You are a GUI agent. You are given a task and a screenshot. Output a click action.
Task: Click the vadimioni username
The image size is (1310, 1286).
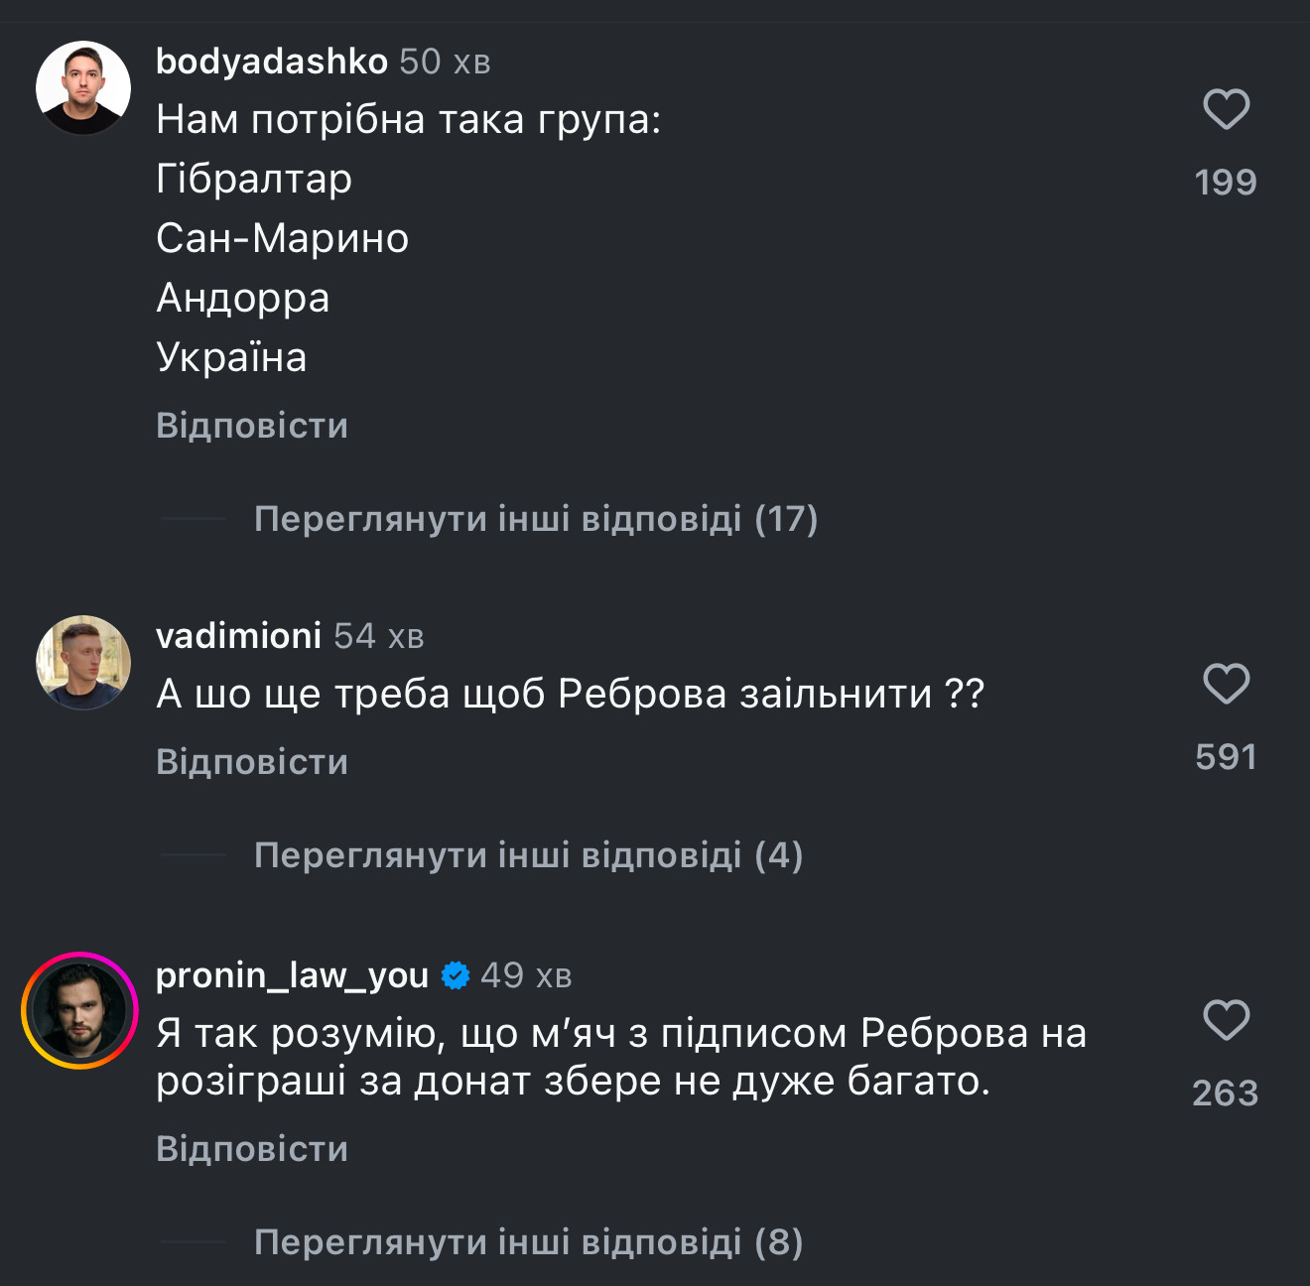(238, 636)
